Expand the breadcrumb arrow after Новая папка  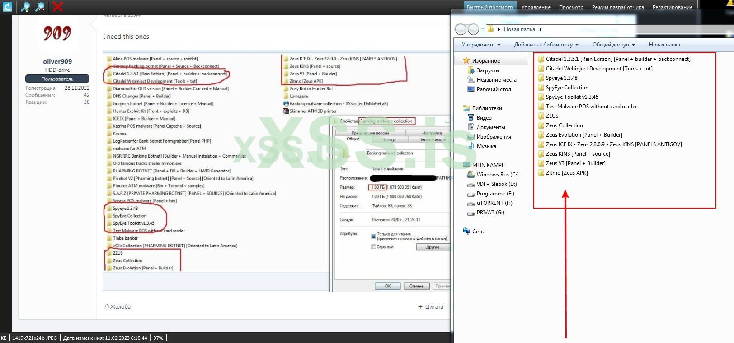tap(540, 29)
